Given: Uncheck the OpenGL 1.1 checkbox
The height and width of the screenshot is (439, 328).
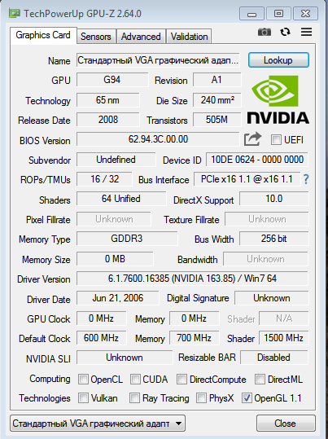Looking at the screenshot, I should coord(247,397).
